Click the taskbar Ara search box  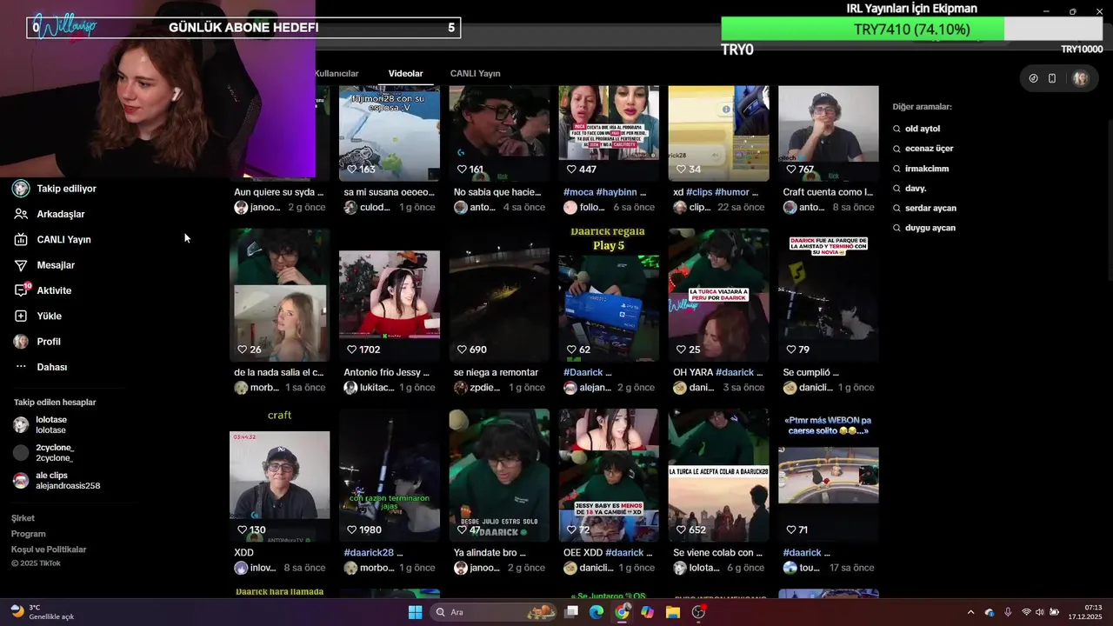[492, 612]
